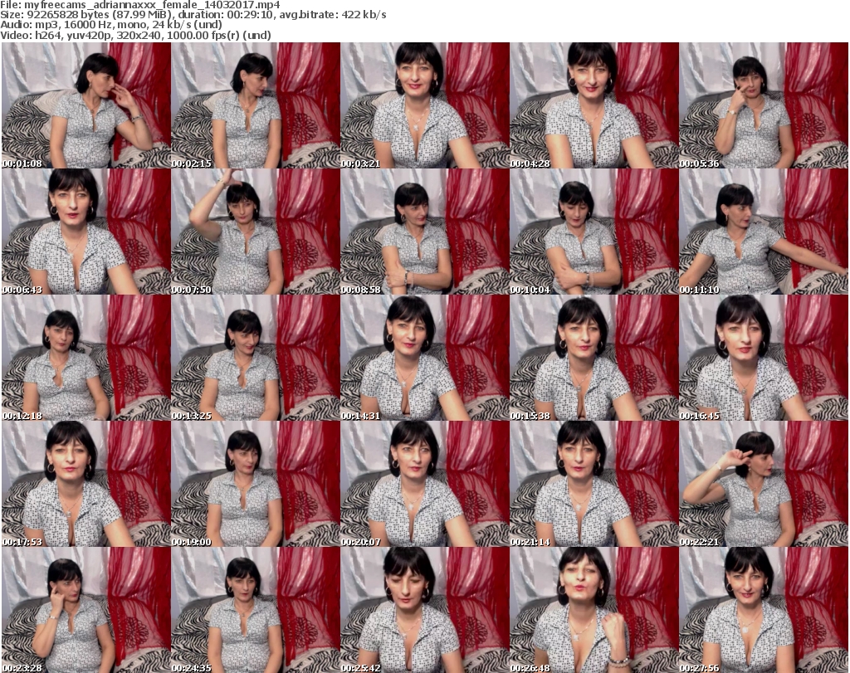
Task: Pick the frame labeled 00:26:48
Action: (x=594, y=610)
